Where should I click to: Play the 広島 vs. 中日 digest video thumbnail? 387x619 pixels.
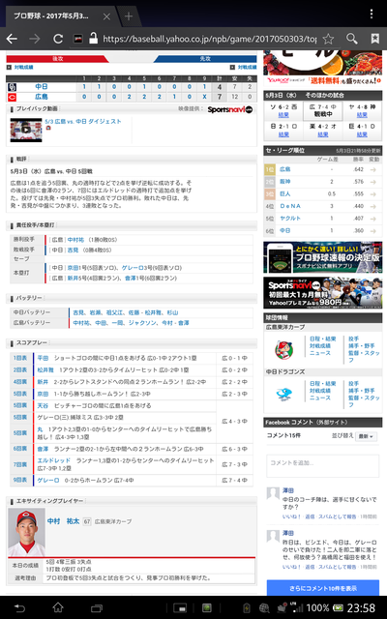click(26, 130)
